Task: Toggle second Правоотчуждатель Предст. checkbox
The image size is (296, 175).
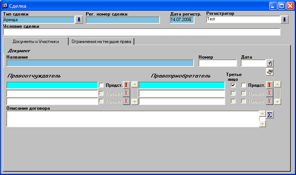Action: coord(101,93)
